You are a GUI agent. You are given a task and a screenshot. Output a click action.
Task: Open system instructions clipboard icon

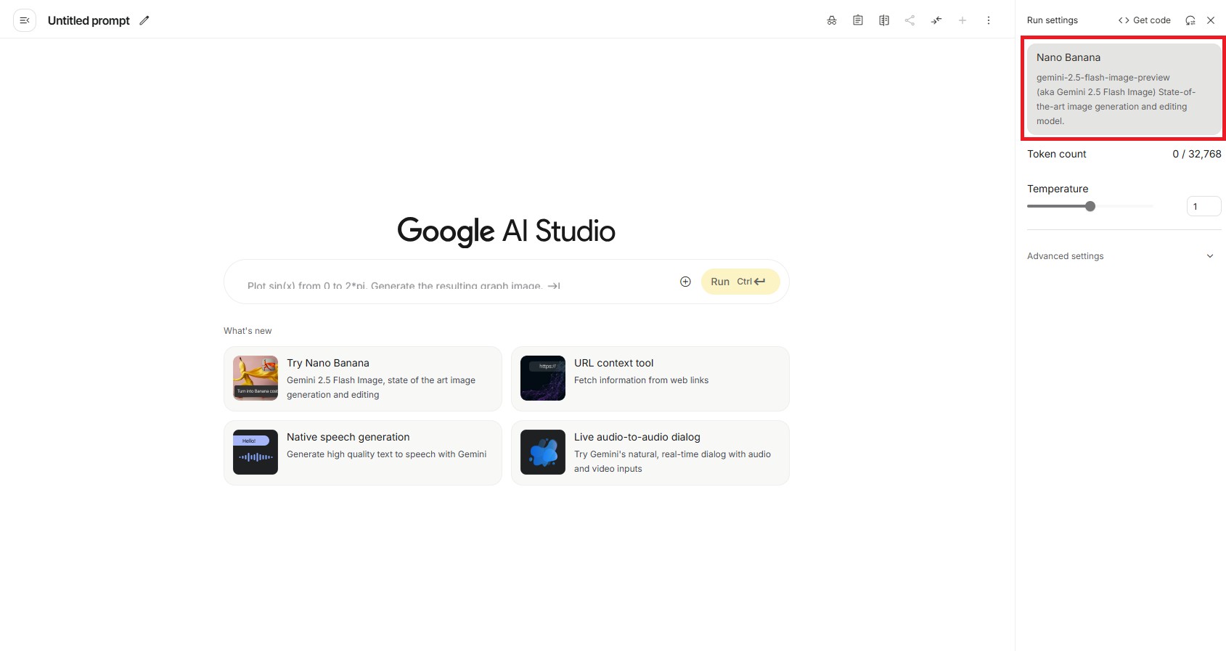[858, 20]
